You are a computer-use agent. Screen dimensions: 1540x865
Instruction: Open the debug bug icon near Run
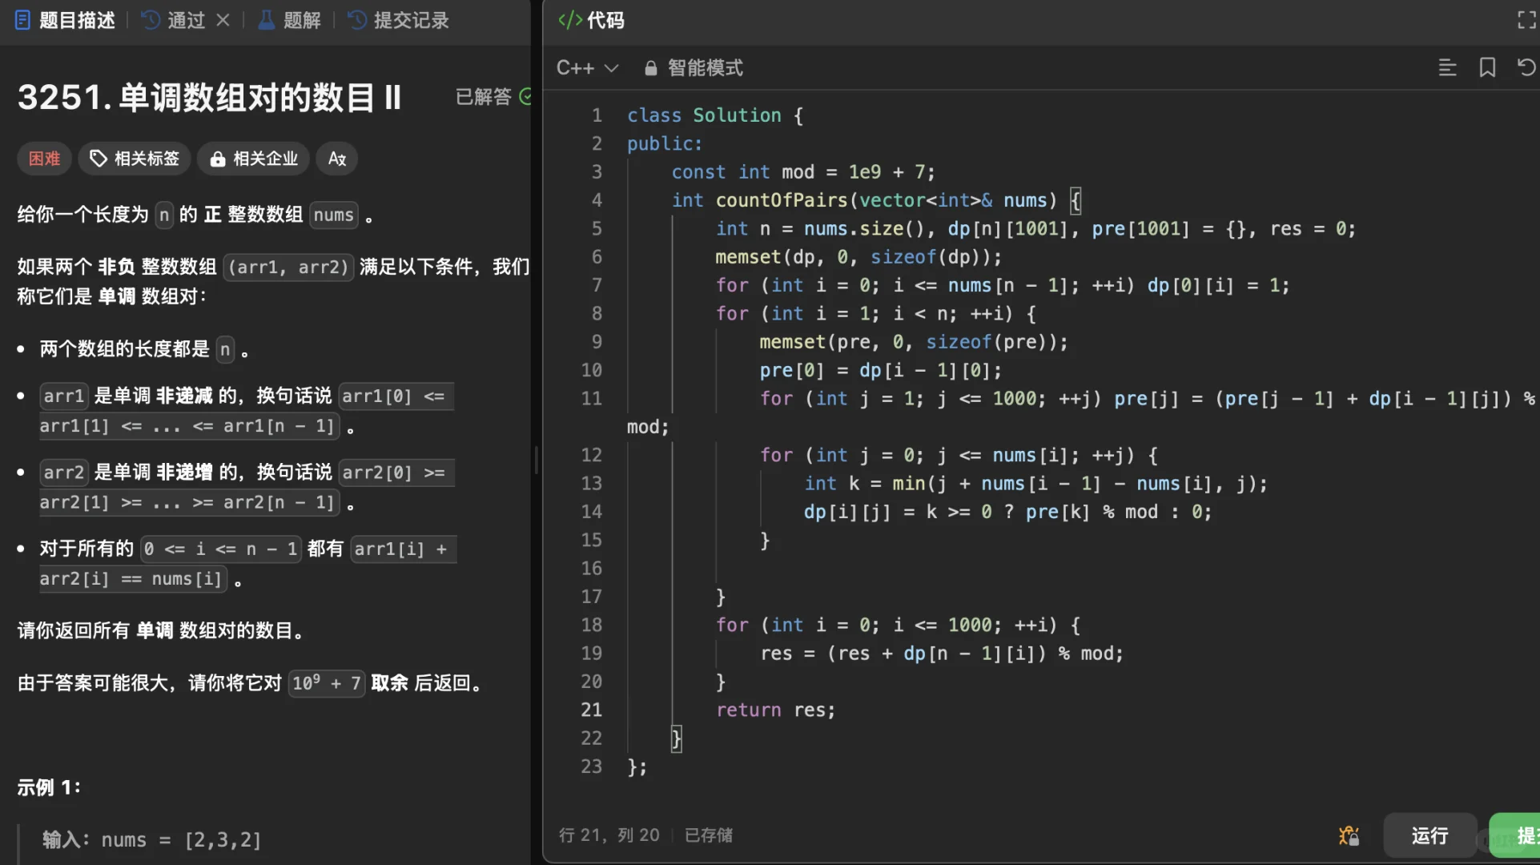coord(1349,835)
